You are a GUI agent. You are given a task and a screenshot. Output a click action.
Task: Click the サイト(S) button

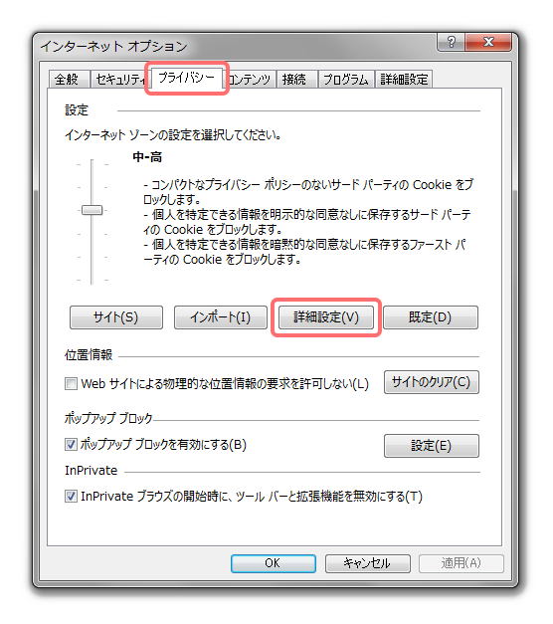coord(116,317)
